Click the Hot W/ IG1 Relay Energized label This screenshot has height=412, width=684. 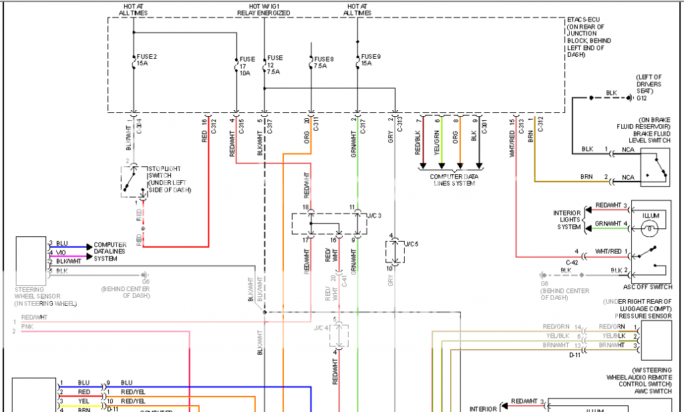[x=265, y=9]
